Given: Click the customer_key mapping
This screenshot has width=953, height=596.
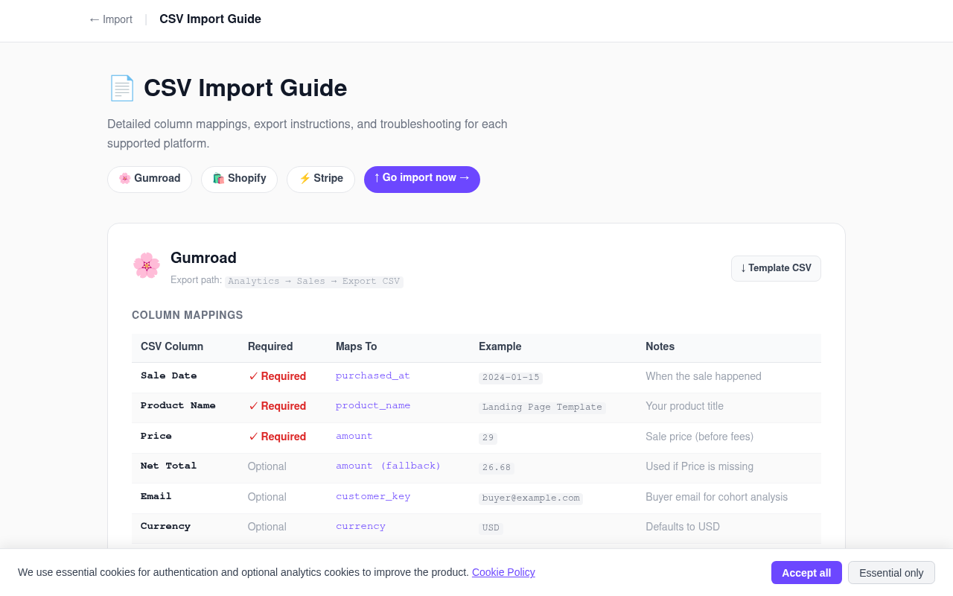Looking at the screenshot, I should (x=373, y=497).
